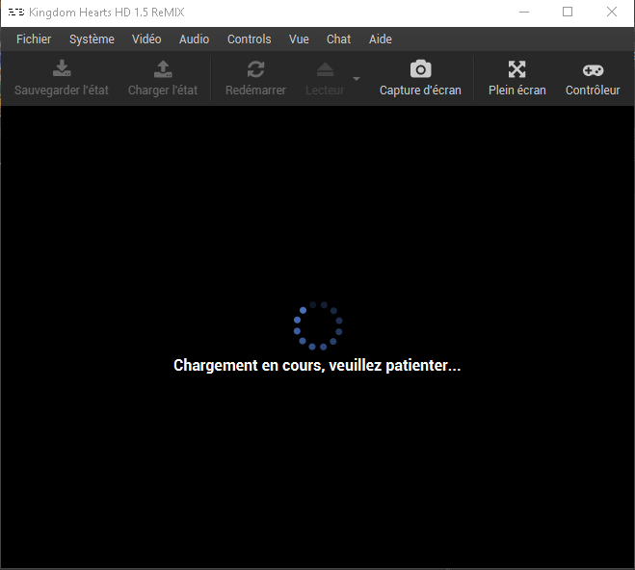This screenshot has height=570, width=635.
Task: Switch to Plein écran fullscreen mode
Action: pyautogui.click(x=517, y=78)
